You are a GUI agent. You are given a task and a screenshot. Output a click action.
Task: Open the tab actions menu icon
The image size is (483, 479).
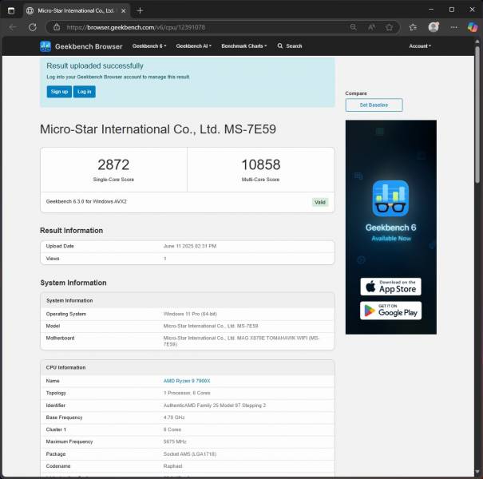(11, 11)
